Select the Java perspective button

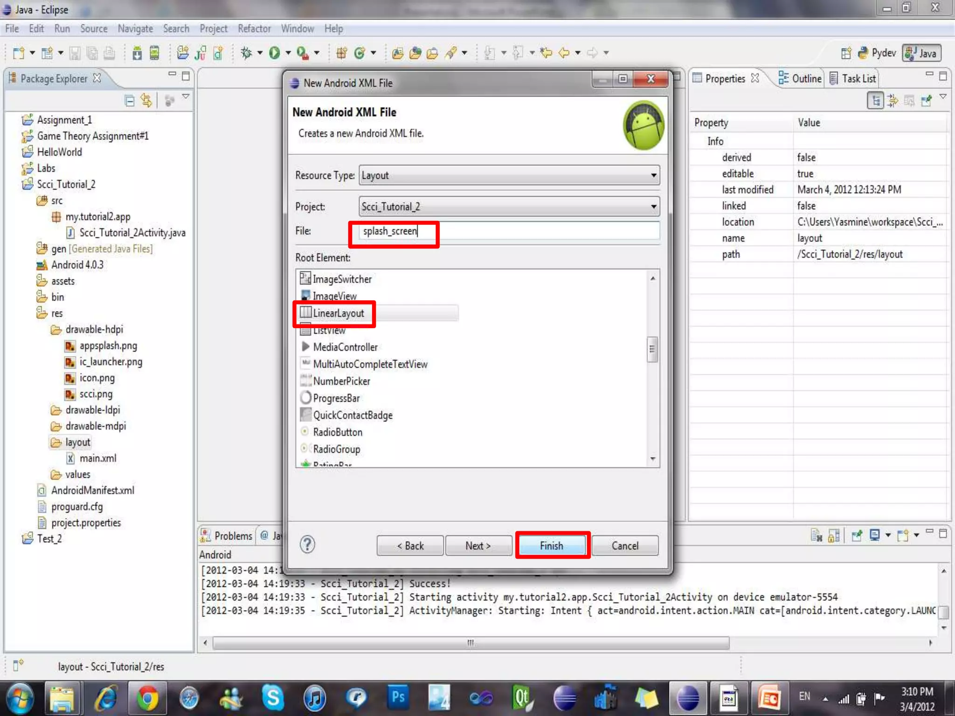click(921, 53)
